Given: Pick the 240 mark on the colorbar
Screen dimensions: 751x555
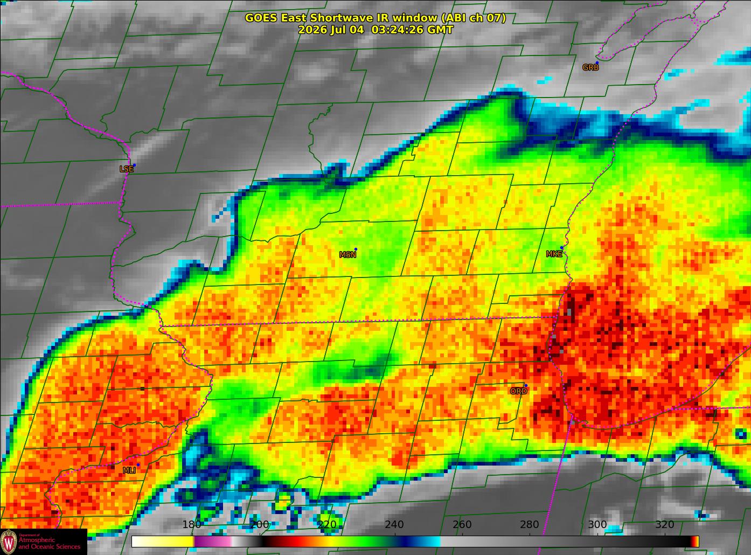Looking at the screenshot, I should [x=394, y=525].
